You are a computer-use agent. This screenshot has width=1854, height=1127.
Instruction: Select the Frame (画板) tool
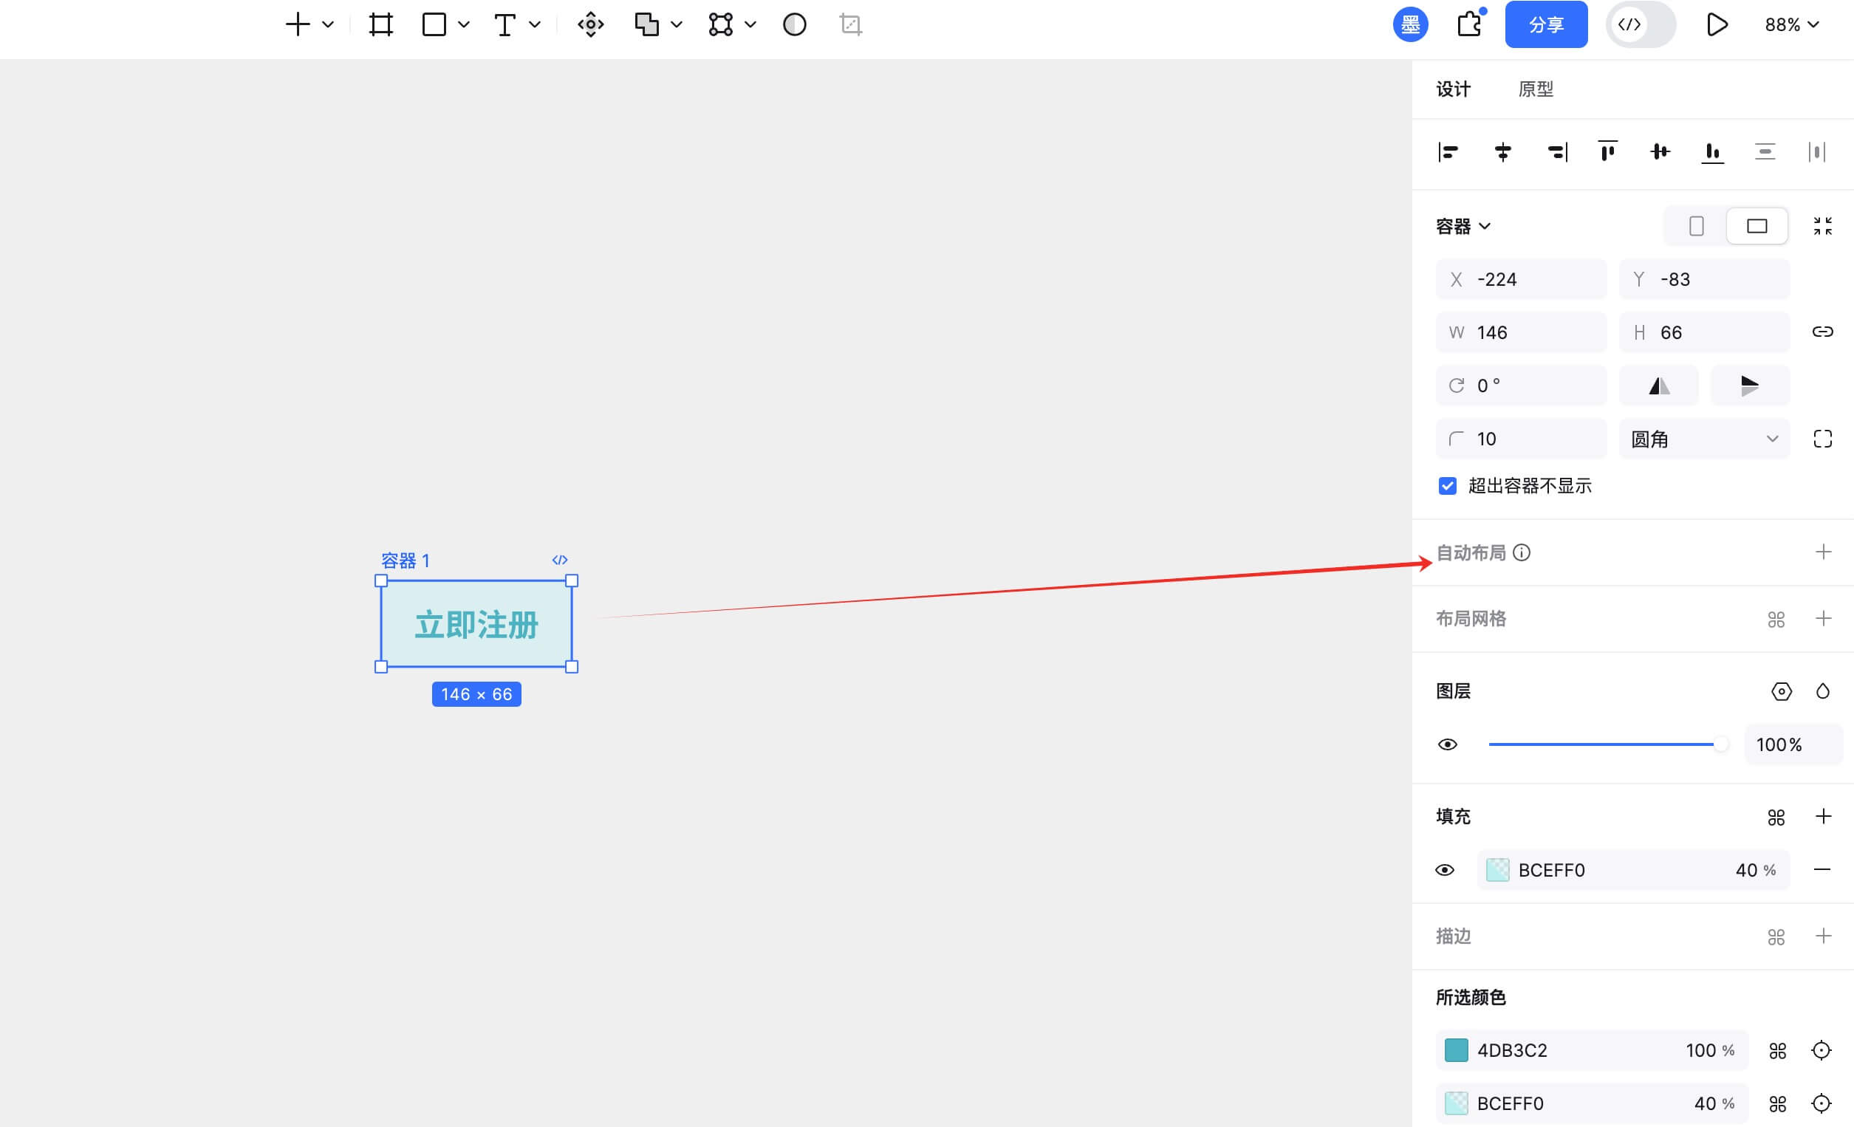(x=380, y=25)
